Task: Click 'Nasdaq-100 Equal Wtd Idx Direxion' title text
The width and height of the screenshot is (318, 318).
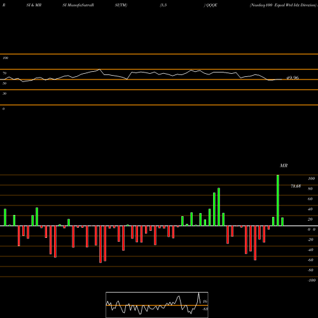Action: click(283, 5)
